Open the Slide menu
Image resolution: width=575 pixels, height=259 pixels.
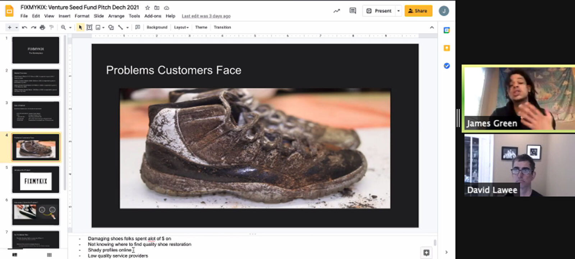[x=99, y=16]
